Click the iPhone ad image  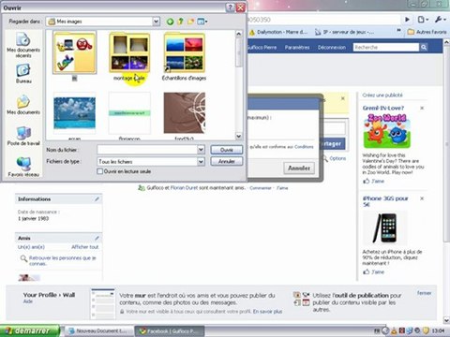coord(385,227)
